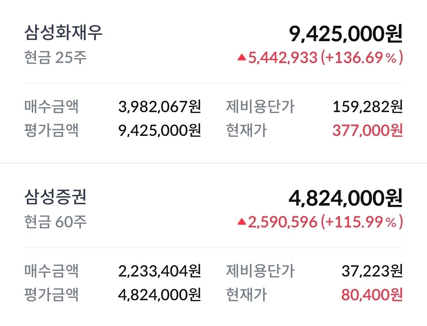427x326 pixels.
Task: Tap the red up-triangle next to 5,442,933
Action: click(241, 58)
